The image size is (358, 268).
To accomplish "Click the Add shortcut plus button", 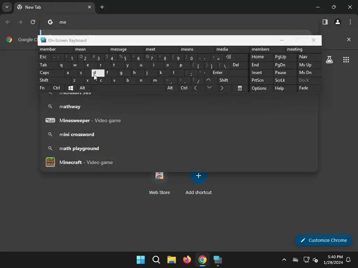I will [x=199, y=176].
